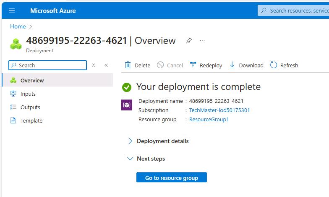The height and width of the screenshot is (197, 329).
Task: Click the Template document icon
Action: [13, 120]
